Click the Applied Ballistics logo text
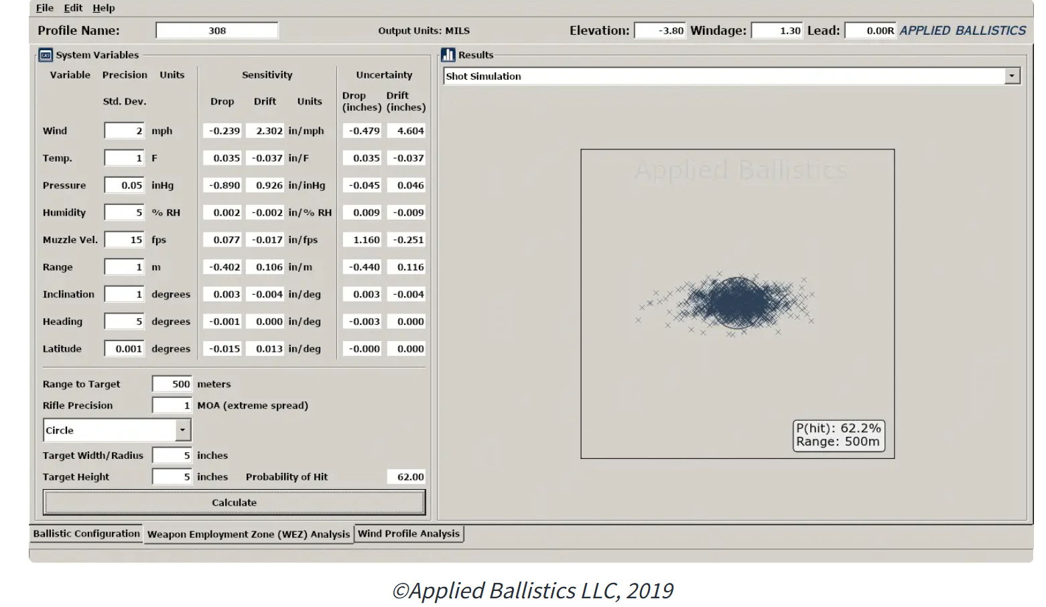Screen dimensions: 1046x607 tap(962, 31)
